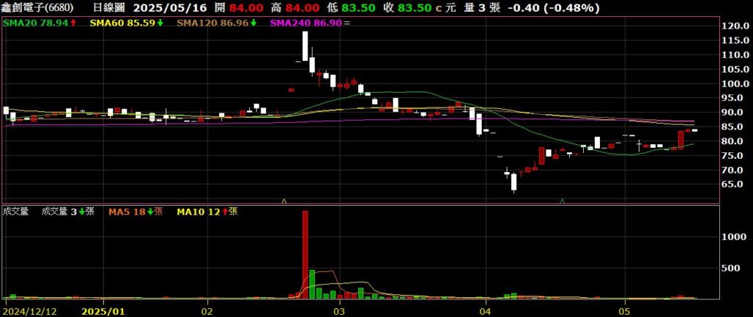Click the red up arrow beside MA10 12
The height and width of the screenshot is (317, 753).
point(225,211)
